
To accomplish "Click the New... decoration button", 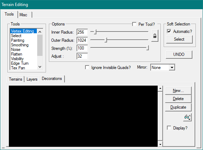I will pos(178,91).
